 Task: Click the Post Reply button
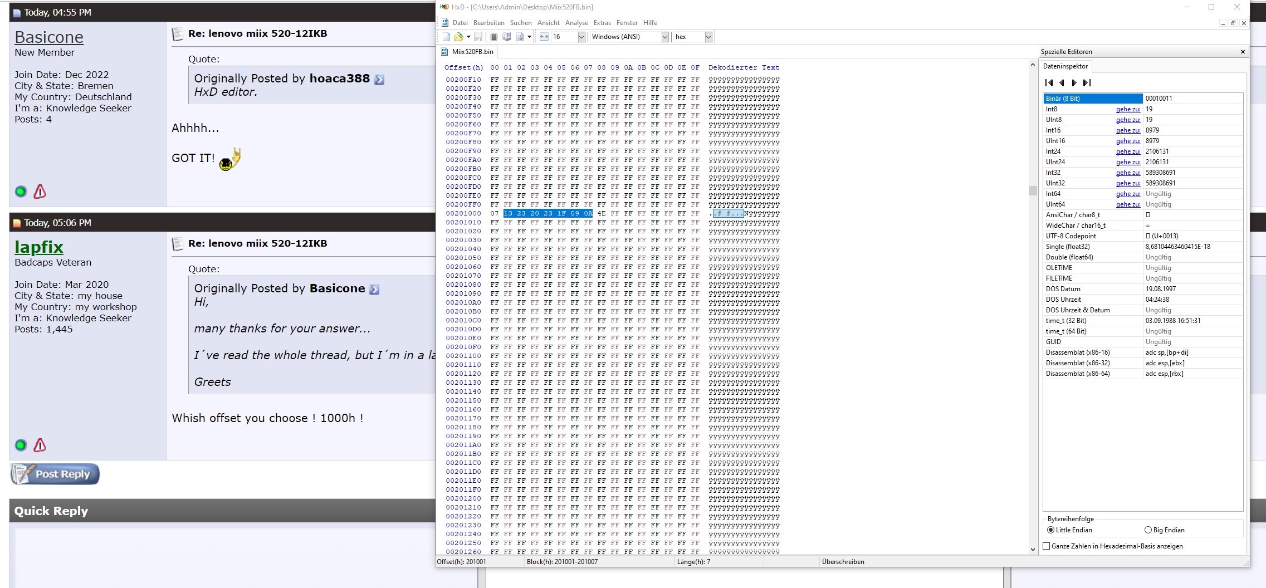pyautogui.click(x=55, y=474)
